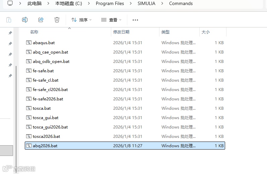Open the 排序 sort dropdown
267x174 pixels.
81,20
